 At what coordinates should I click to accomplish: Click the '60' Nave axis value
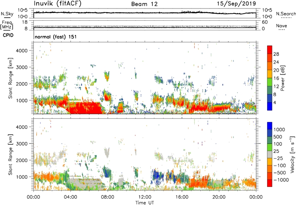tap(265, 22)
